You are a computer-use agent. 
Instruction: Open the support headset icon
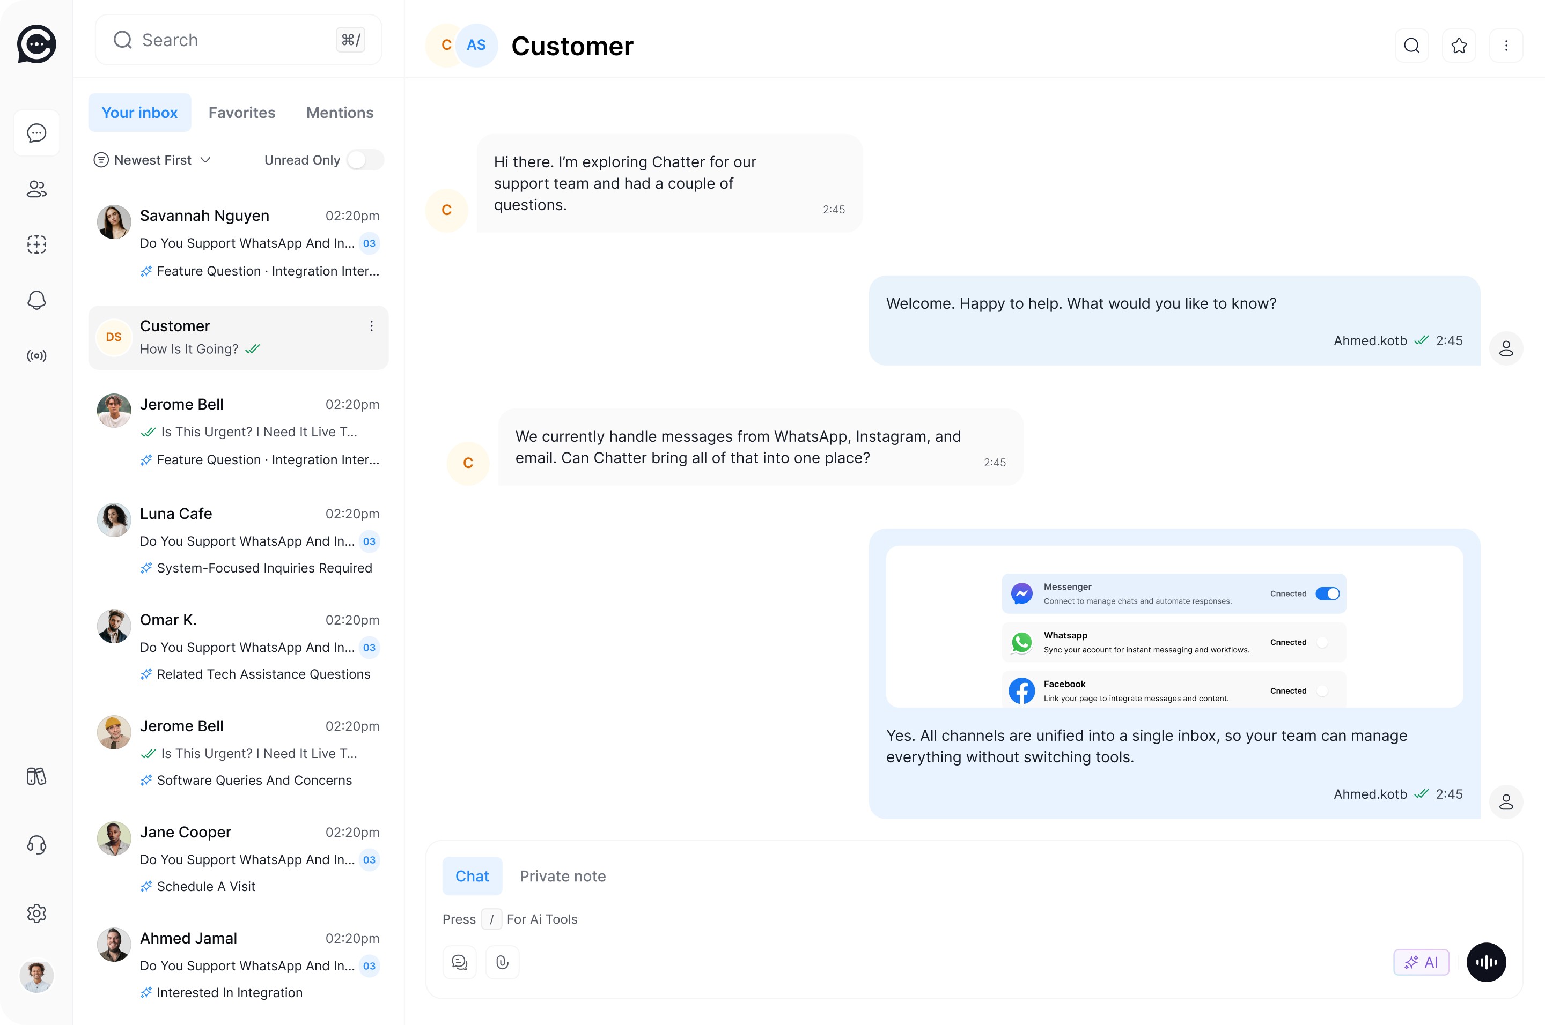pos(36,844)
